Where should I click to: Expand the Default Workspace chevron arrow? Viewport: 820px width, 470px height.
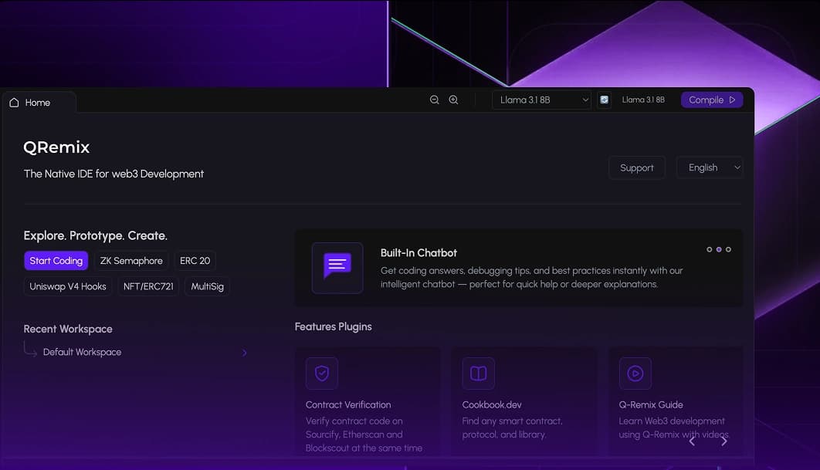(245, 353)
